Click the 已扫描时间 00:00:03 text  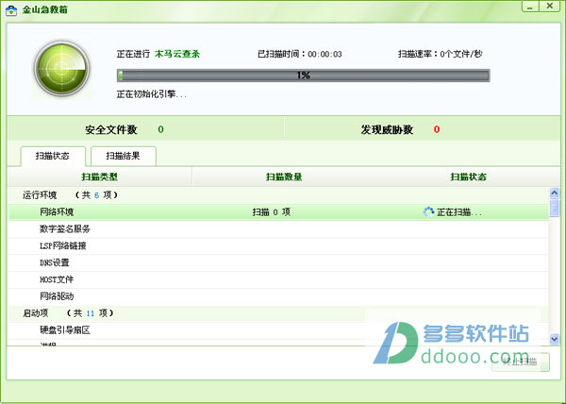[300, 54]
